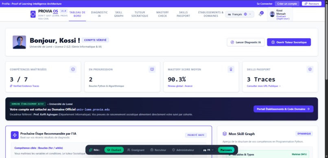Click the large profile photo beside Bonjour
This screenshot has height=158, width=328.
pos(19,42)
